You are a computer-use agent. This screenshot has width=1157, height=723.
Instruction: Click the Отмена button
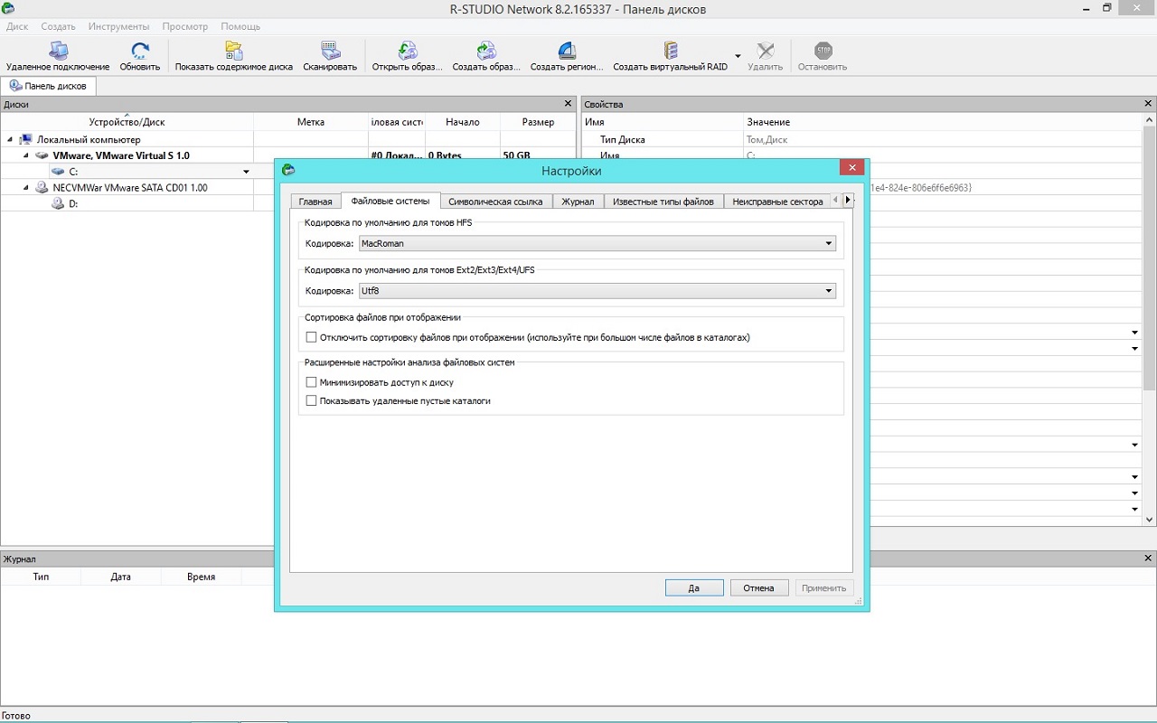(758, 587)
